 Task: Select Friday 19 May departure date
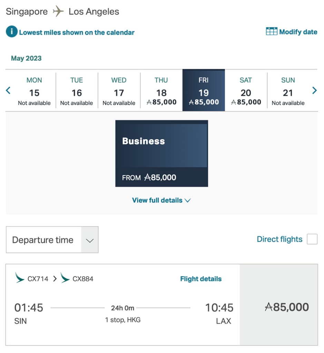tap(203, 90)
